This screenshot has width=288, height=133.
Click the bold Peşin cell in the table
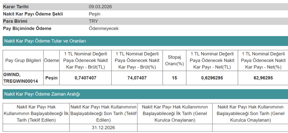pyautogui.click(x=51, y=78)
